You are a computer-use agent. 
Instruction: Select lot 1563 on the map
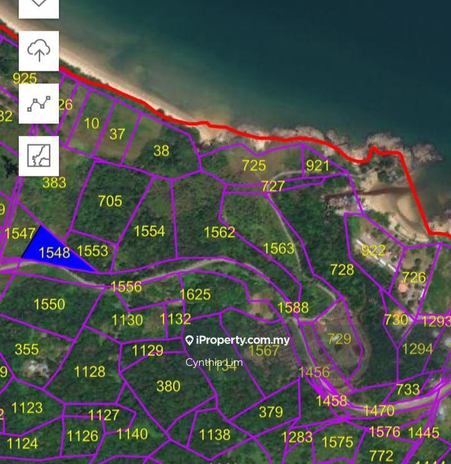[x=278, y=248]
